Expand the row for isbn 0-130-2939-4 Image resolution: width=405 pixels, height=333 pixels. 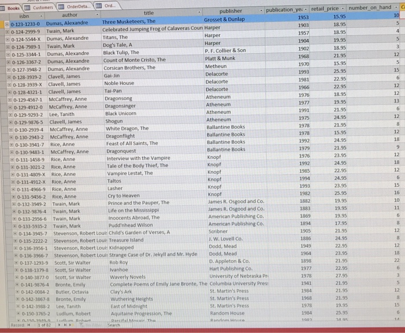coord(11,130)
